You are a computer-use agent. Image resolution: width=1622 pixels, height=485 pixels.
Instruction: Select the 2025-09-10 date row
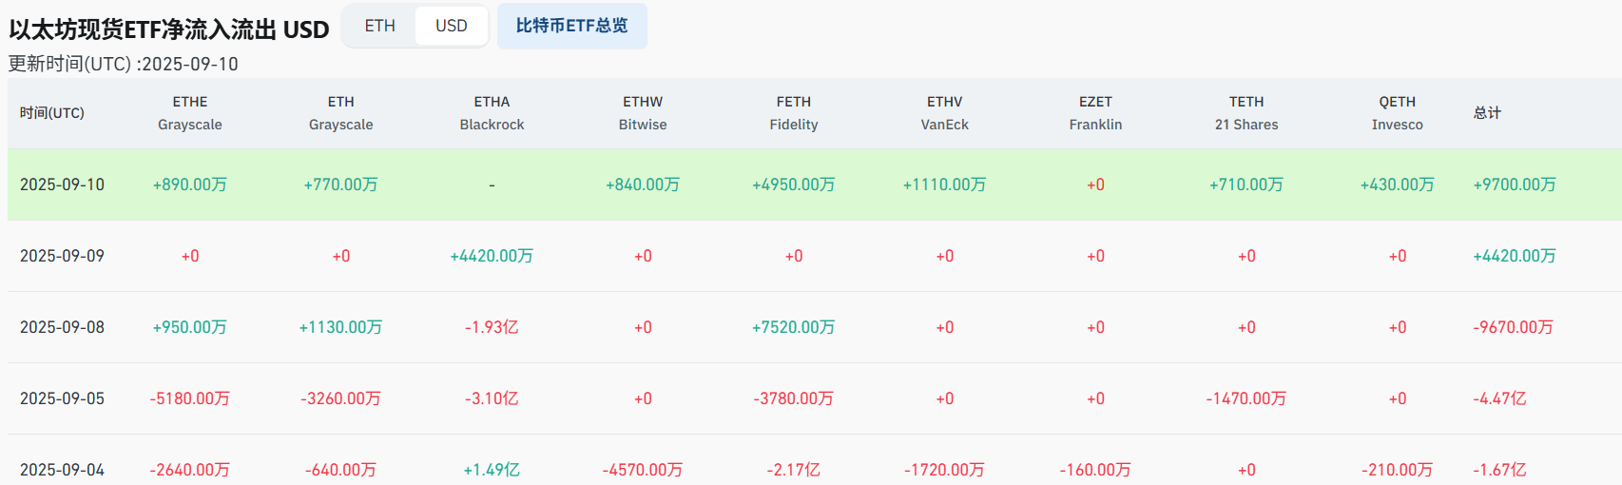[x=62, y=184]
